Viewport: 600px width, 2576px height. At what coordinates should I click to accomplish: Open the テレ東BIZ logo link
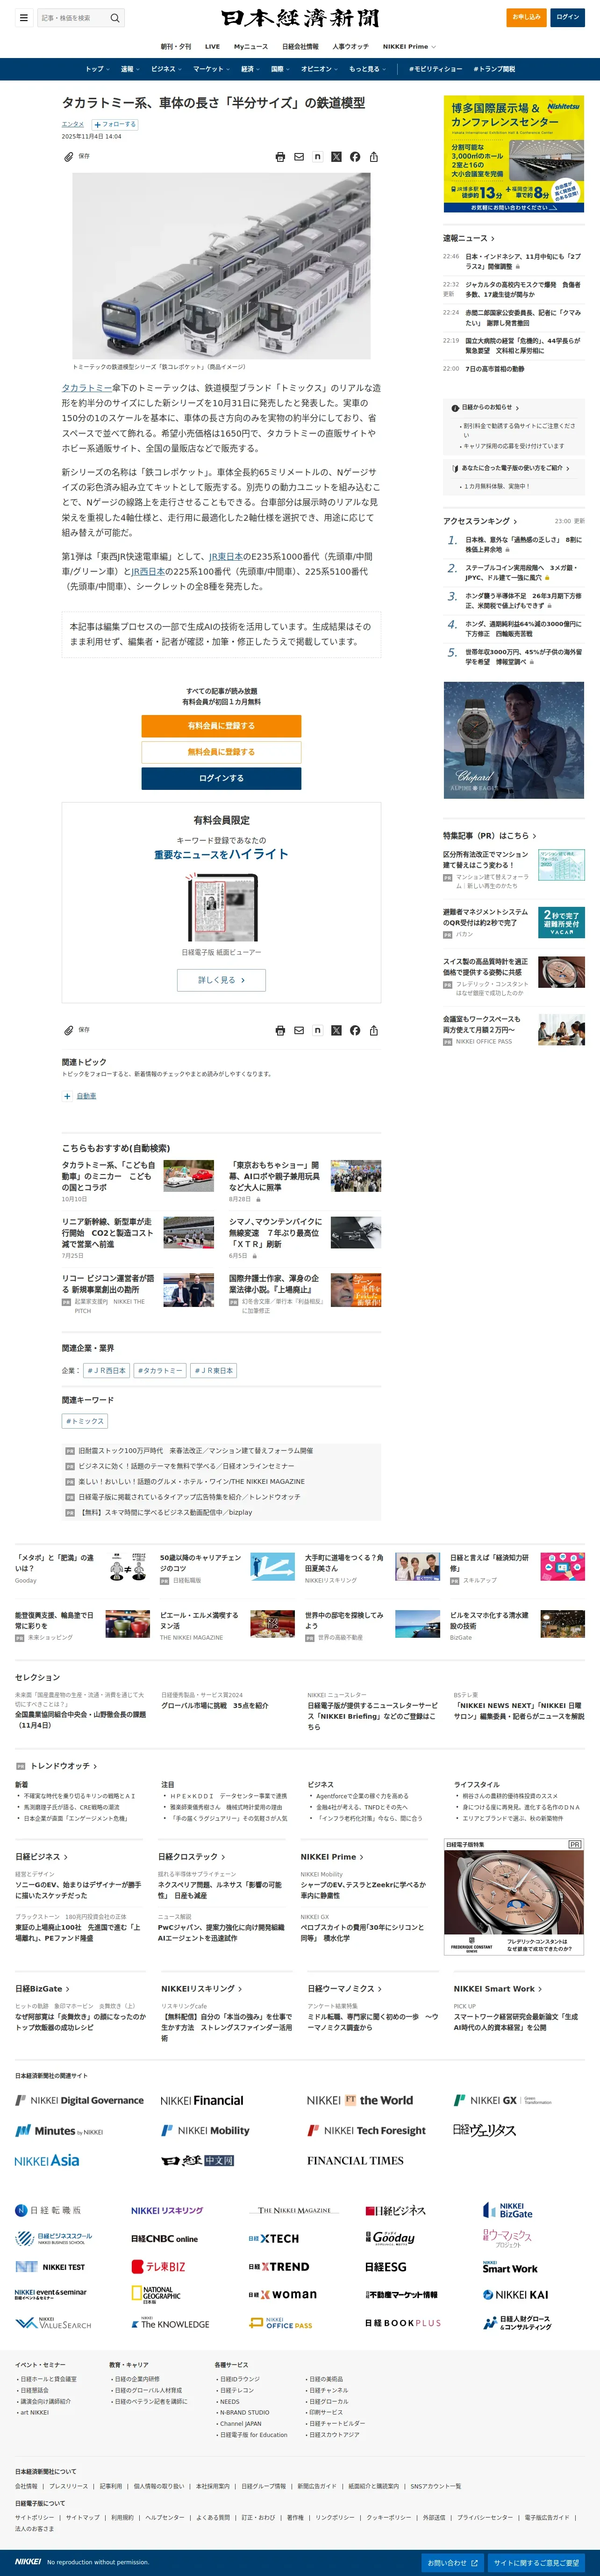(x=159, y=2267)
